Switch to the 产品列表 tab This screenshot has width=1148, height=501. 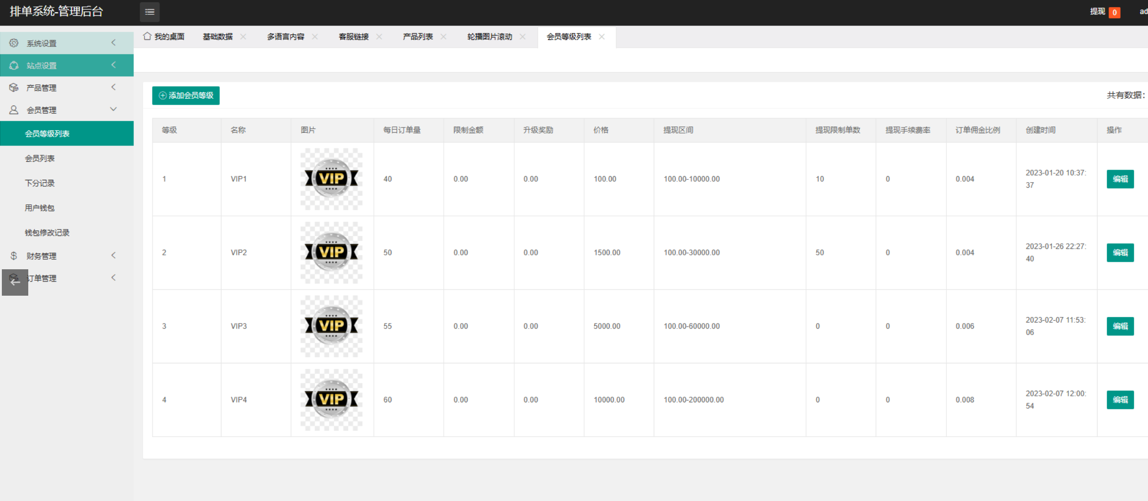pyautogui.click(x=417, y=37)
